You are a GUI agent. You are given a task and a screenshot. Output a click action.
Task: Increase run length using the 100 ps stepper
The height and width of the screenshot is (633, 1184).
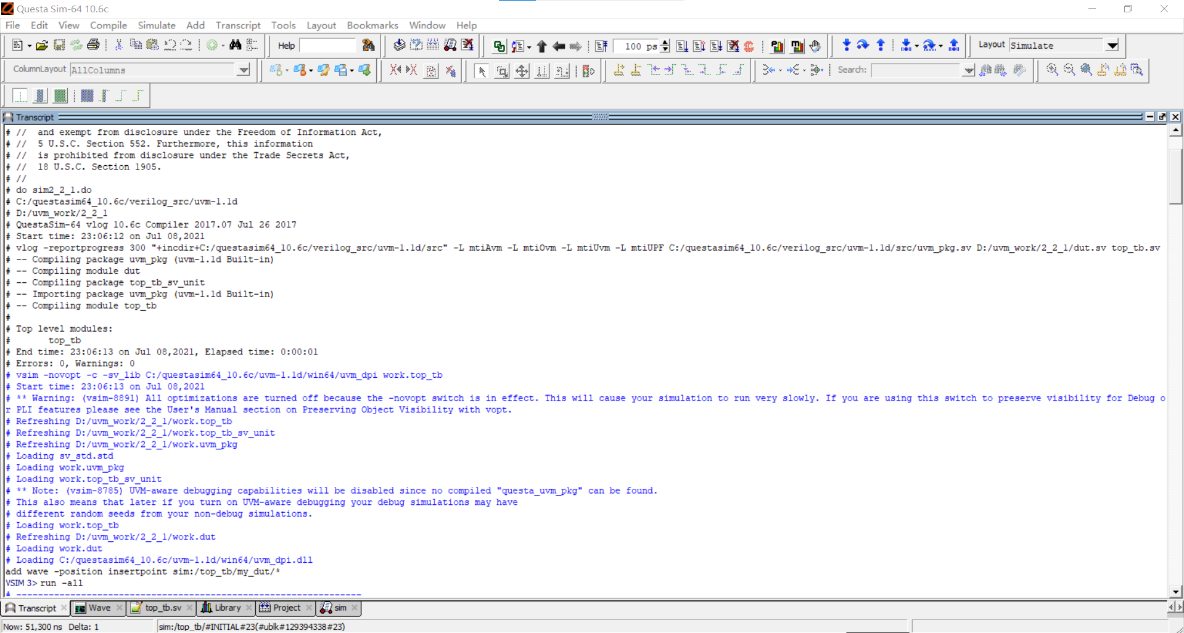(x=665, y=42)
